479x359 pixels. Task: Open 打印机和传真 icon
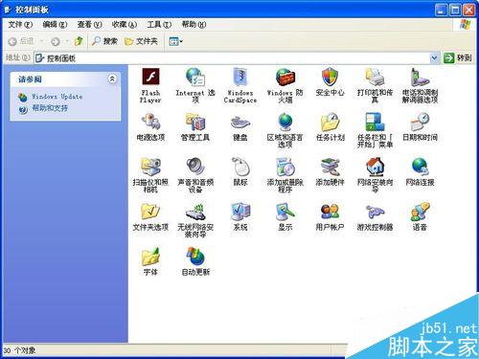(x=375, y=78)
